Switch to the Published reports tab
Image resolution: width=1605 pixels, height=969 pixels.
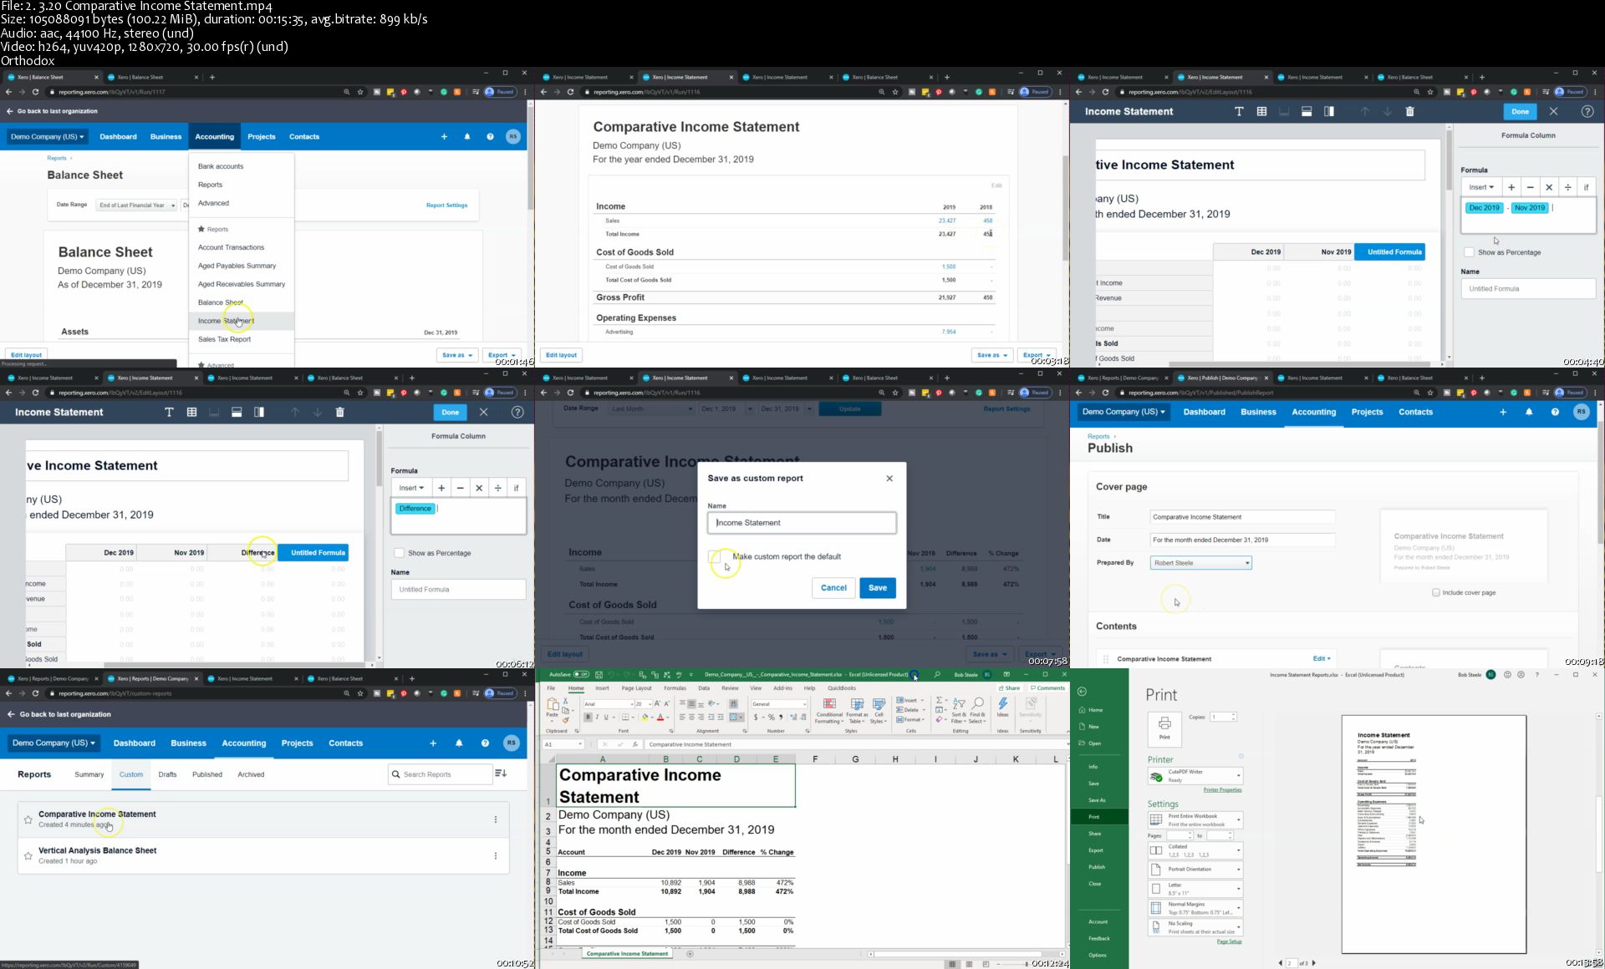click(x=207, y=774)
